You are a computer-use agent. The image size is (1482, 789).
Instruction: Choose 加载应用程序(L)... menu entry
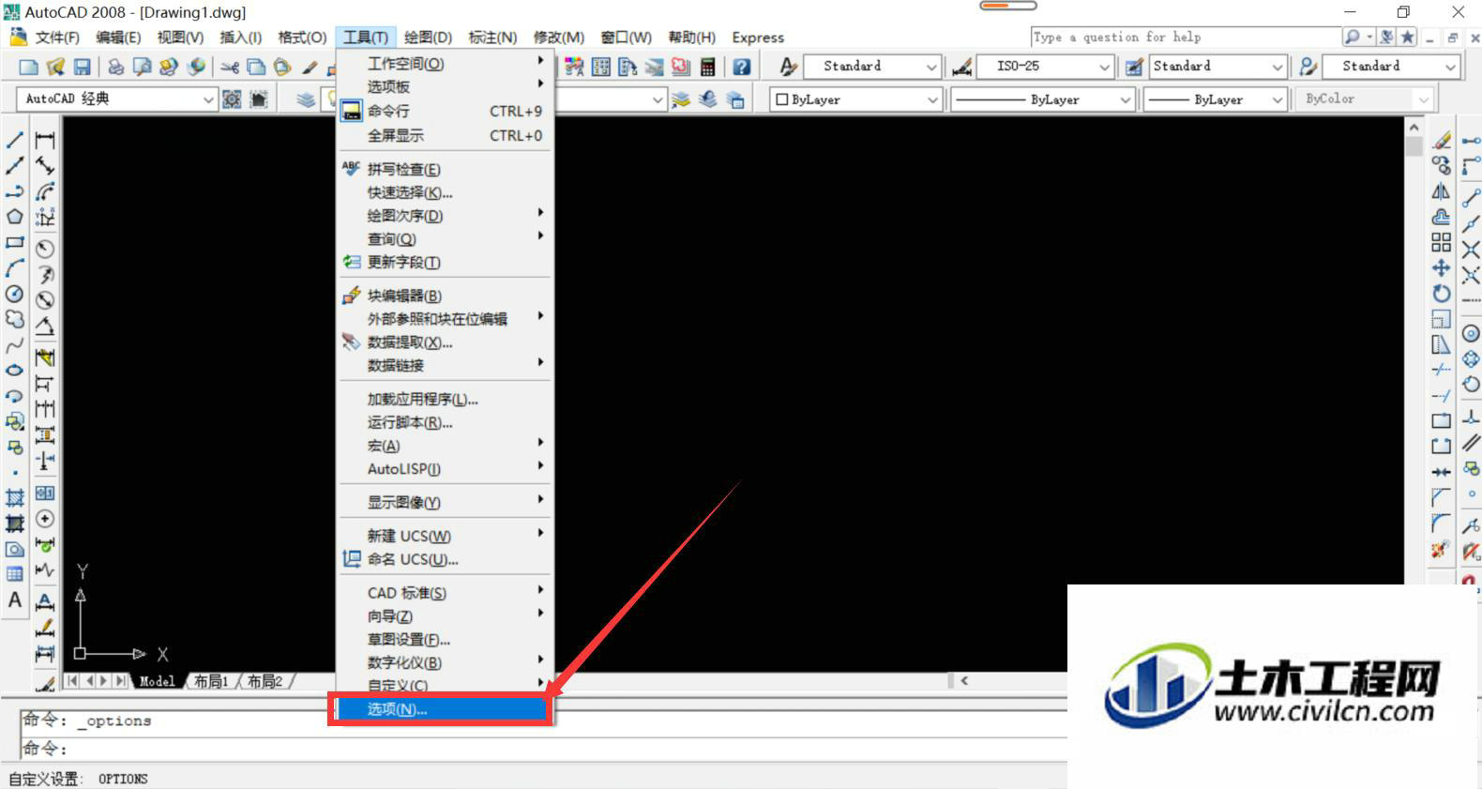(x=446, y=400)
